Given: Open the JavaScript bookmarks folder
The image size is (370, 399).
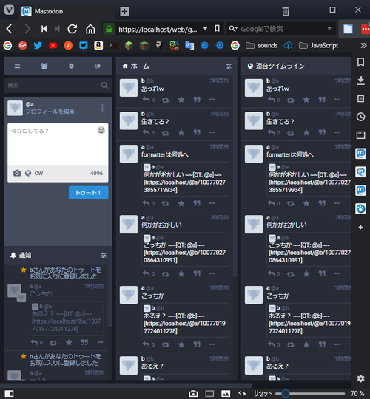Looking at the screenshot, I should pyautogui.click(x=318, y=46).
